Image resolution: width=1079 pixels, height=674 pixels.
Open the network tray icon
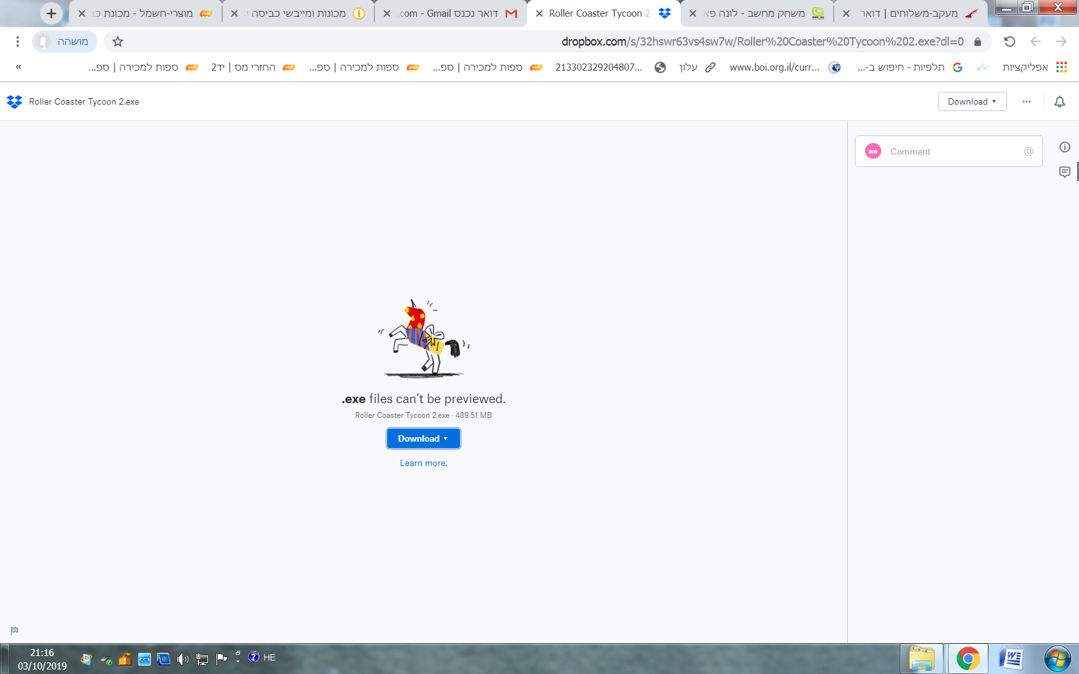click(x=202, y=659)
